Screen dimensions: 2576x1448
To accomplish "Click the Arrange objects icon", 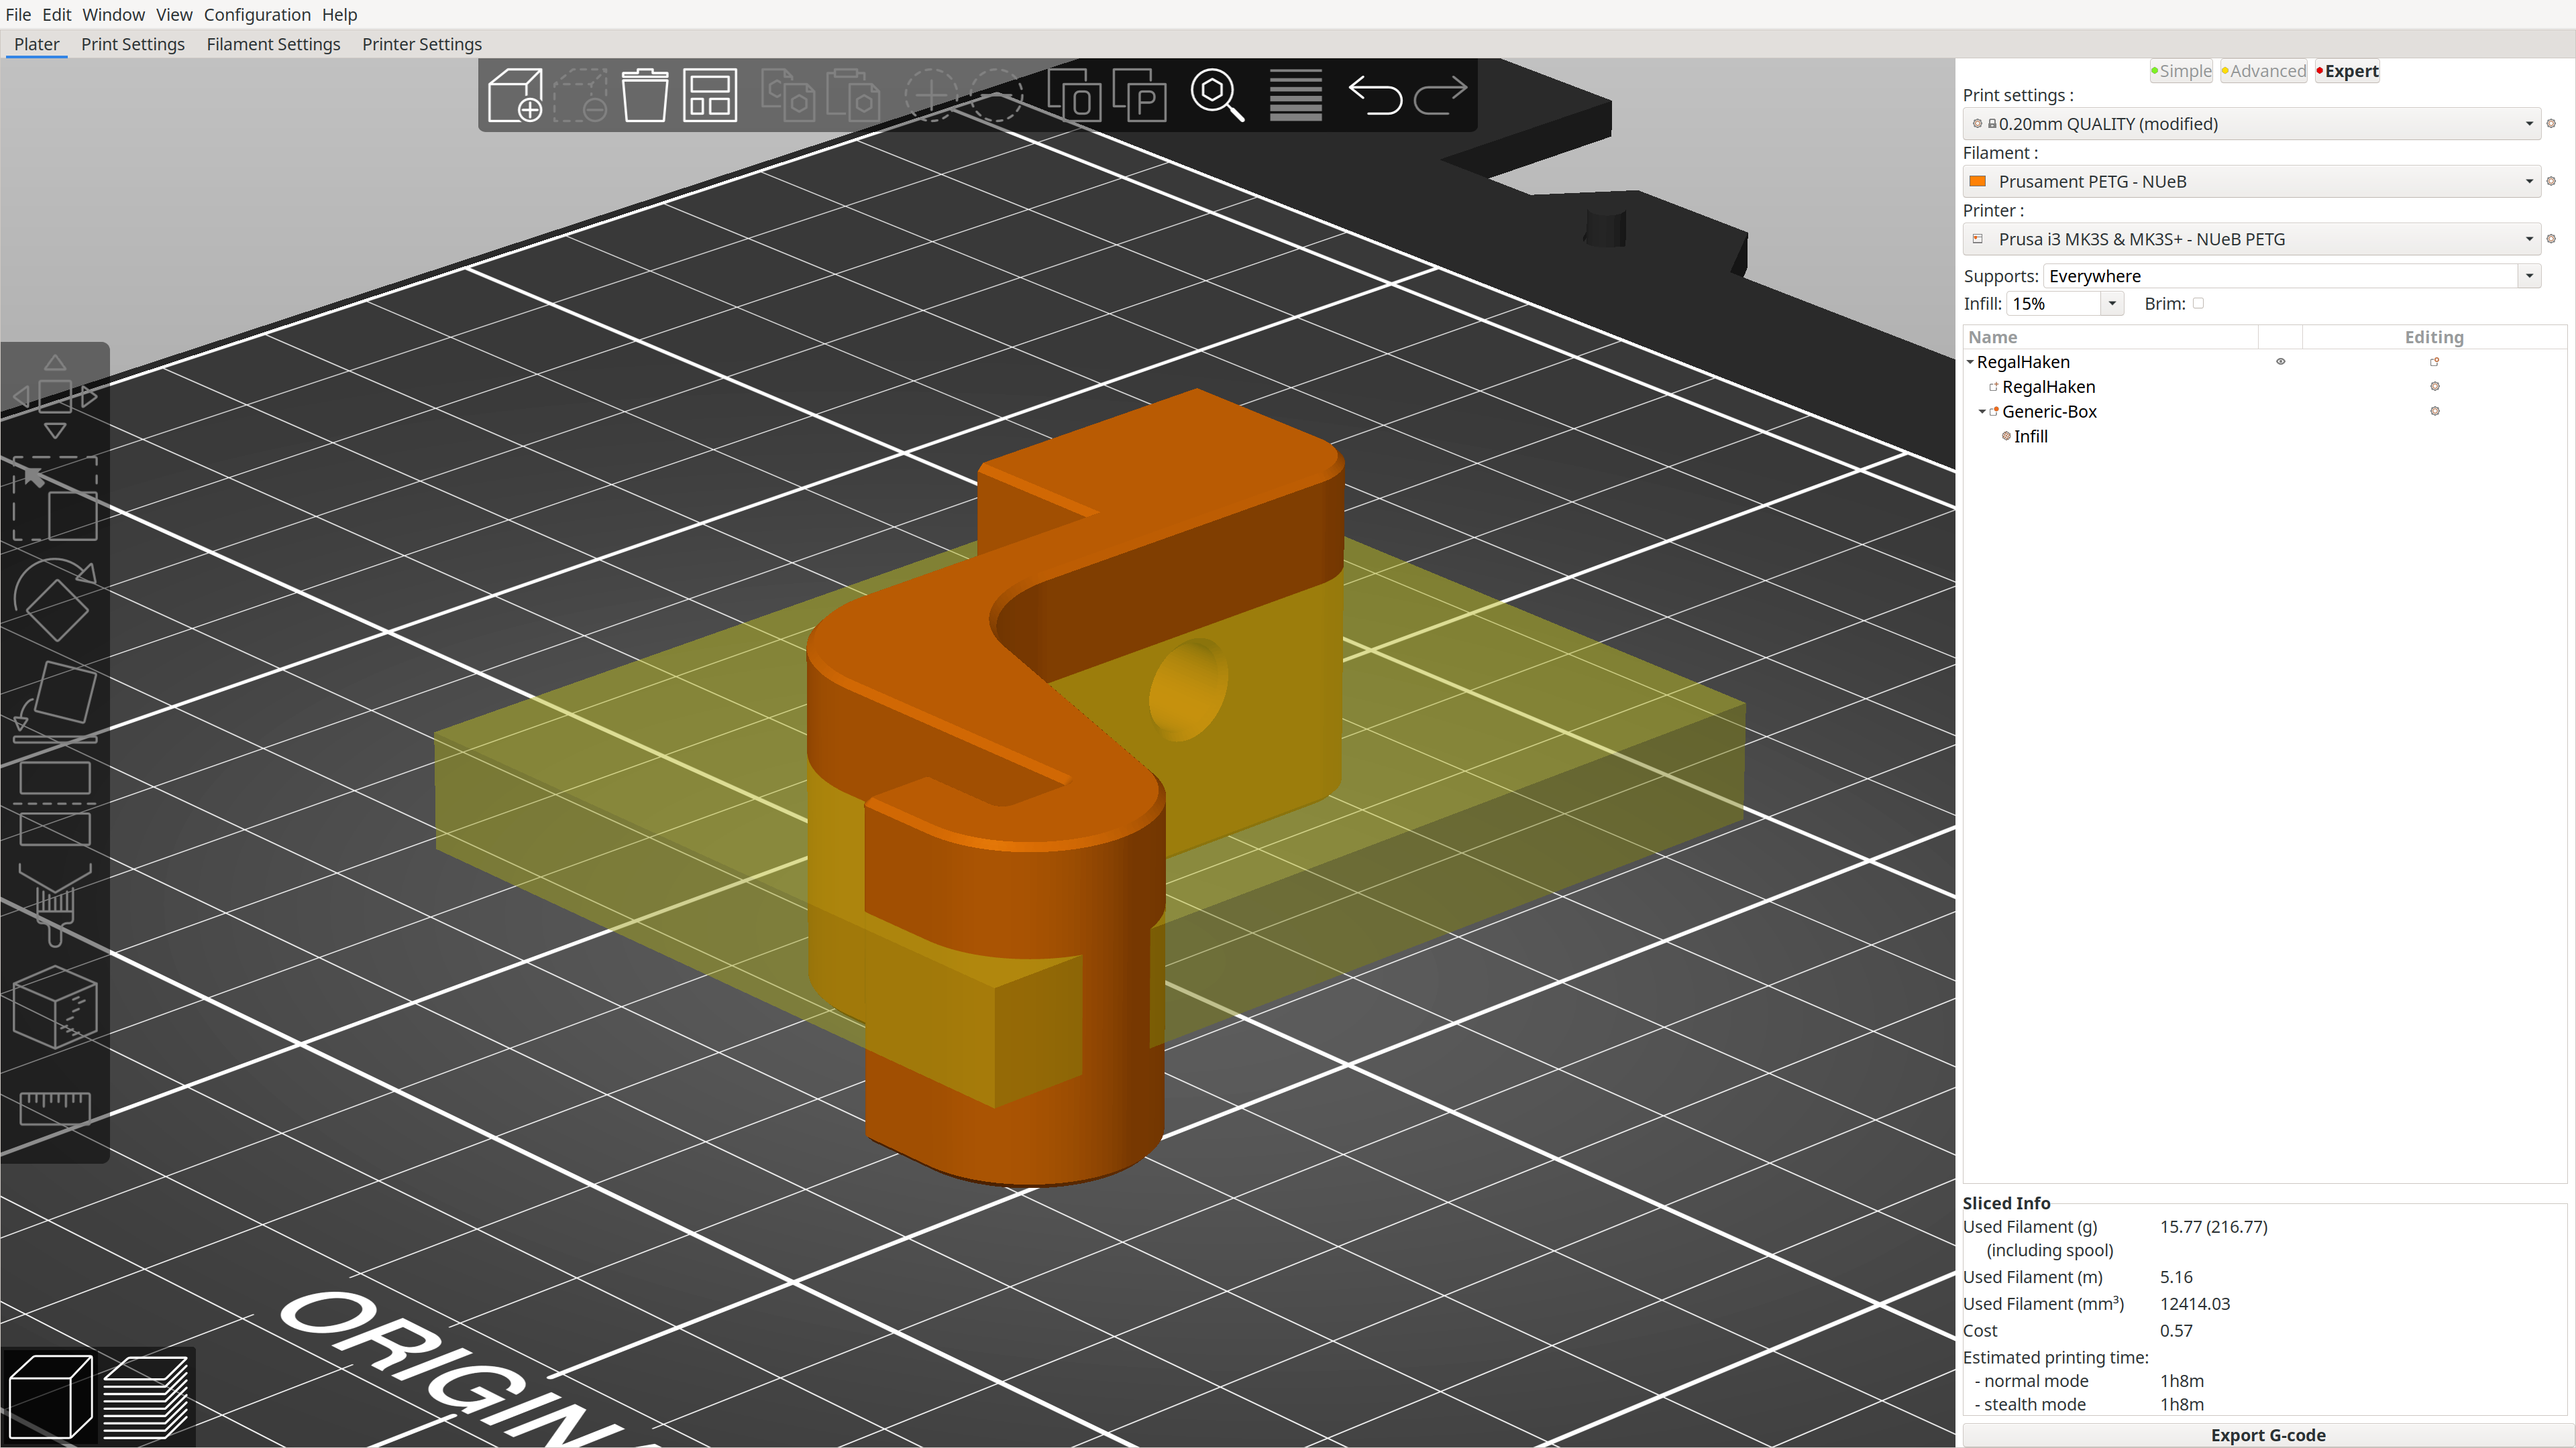I will tap(710, 95).
